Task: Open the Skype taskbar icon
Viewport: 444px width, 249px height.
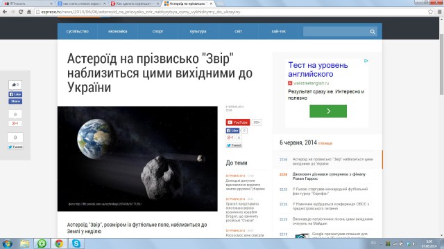Action: tap(76, 243)
